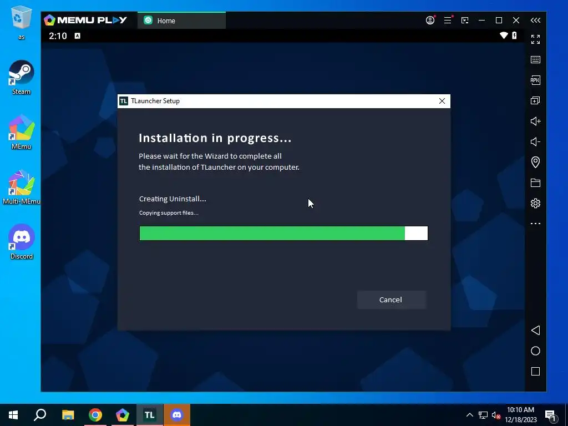Click Android wifi status icon
The height and width of the screenshot is (426, 568).
504,35
